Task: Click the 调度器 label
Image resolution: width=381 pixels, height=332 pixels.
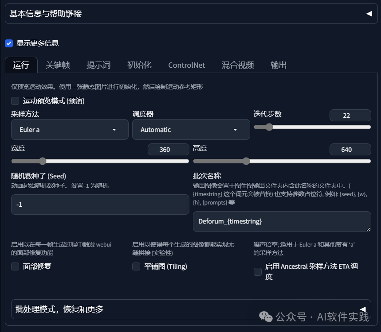Action: click(143, 114)
